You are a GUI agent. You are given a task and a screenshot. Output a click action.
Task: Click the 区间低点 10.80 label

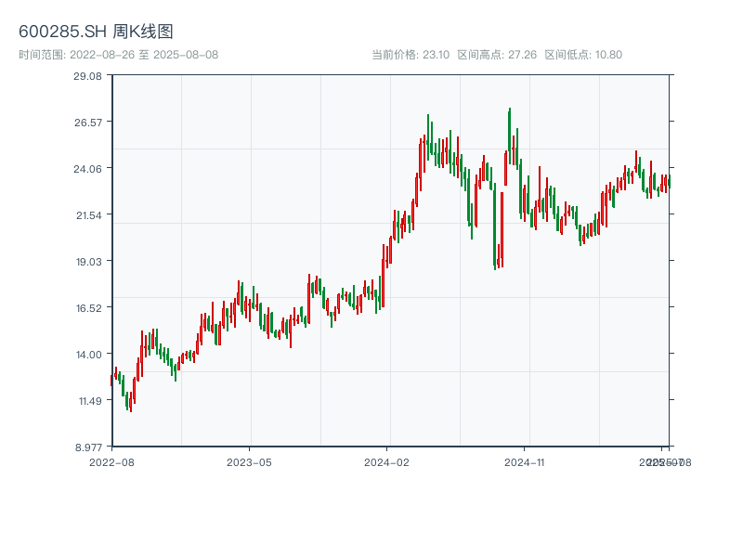583,55
